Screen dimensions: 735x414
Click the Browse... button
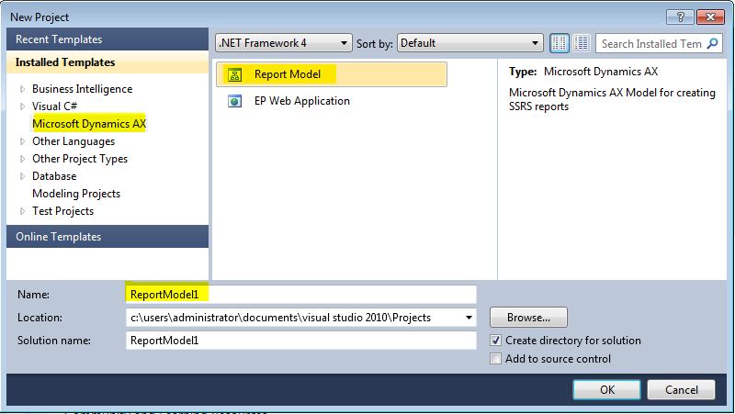coord(528,318)
